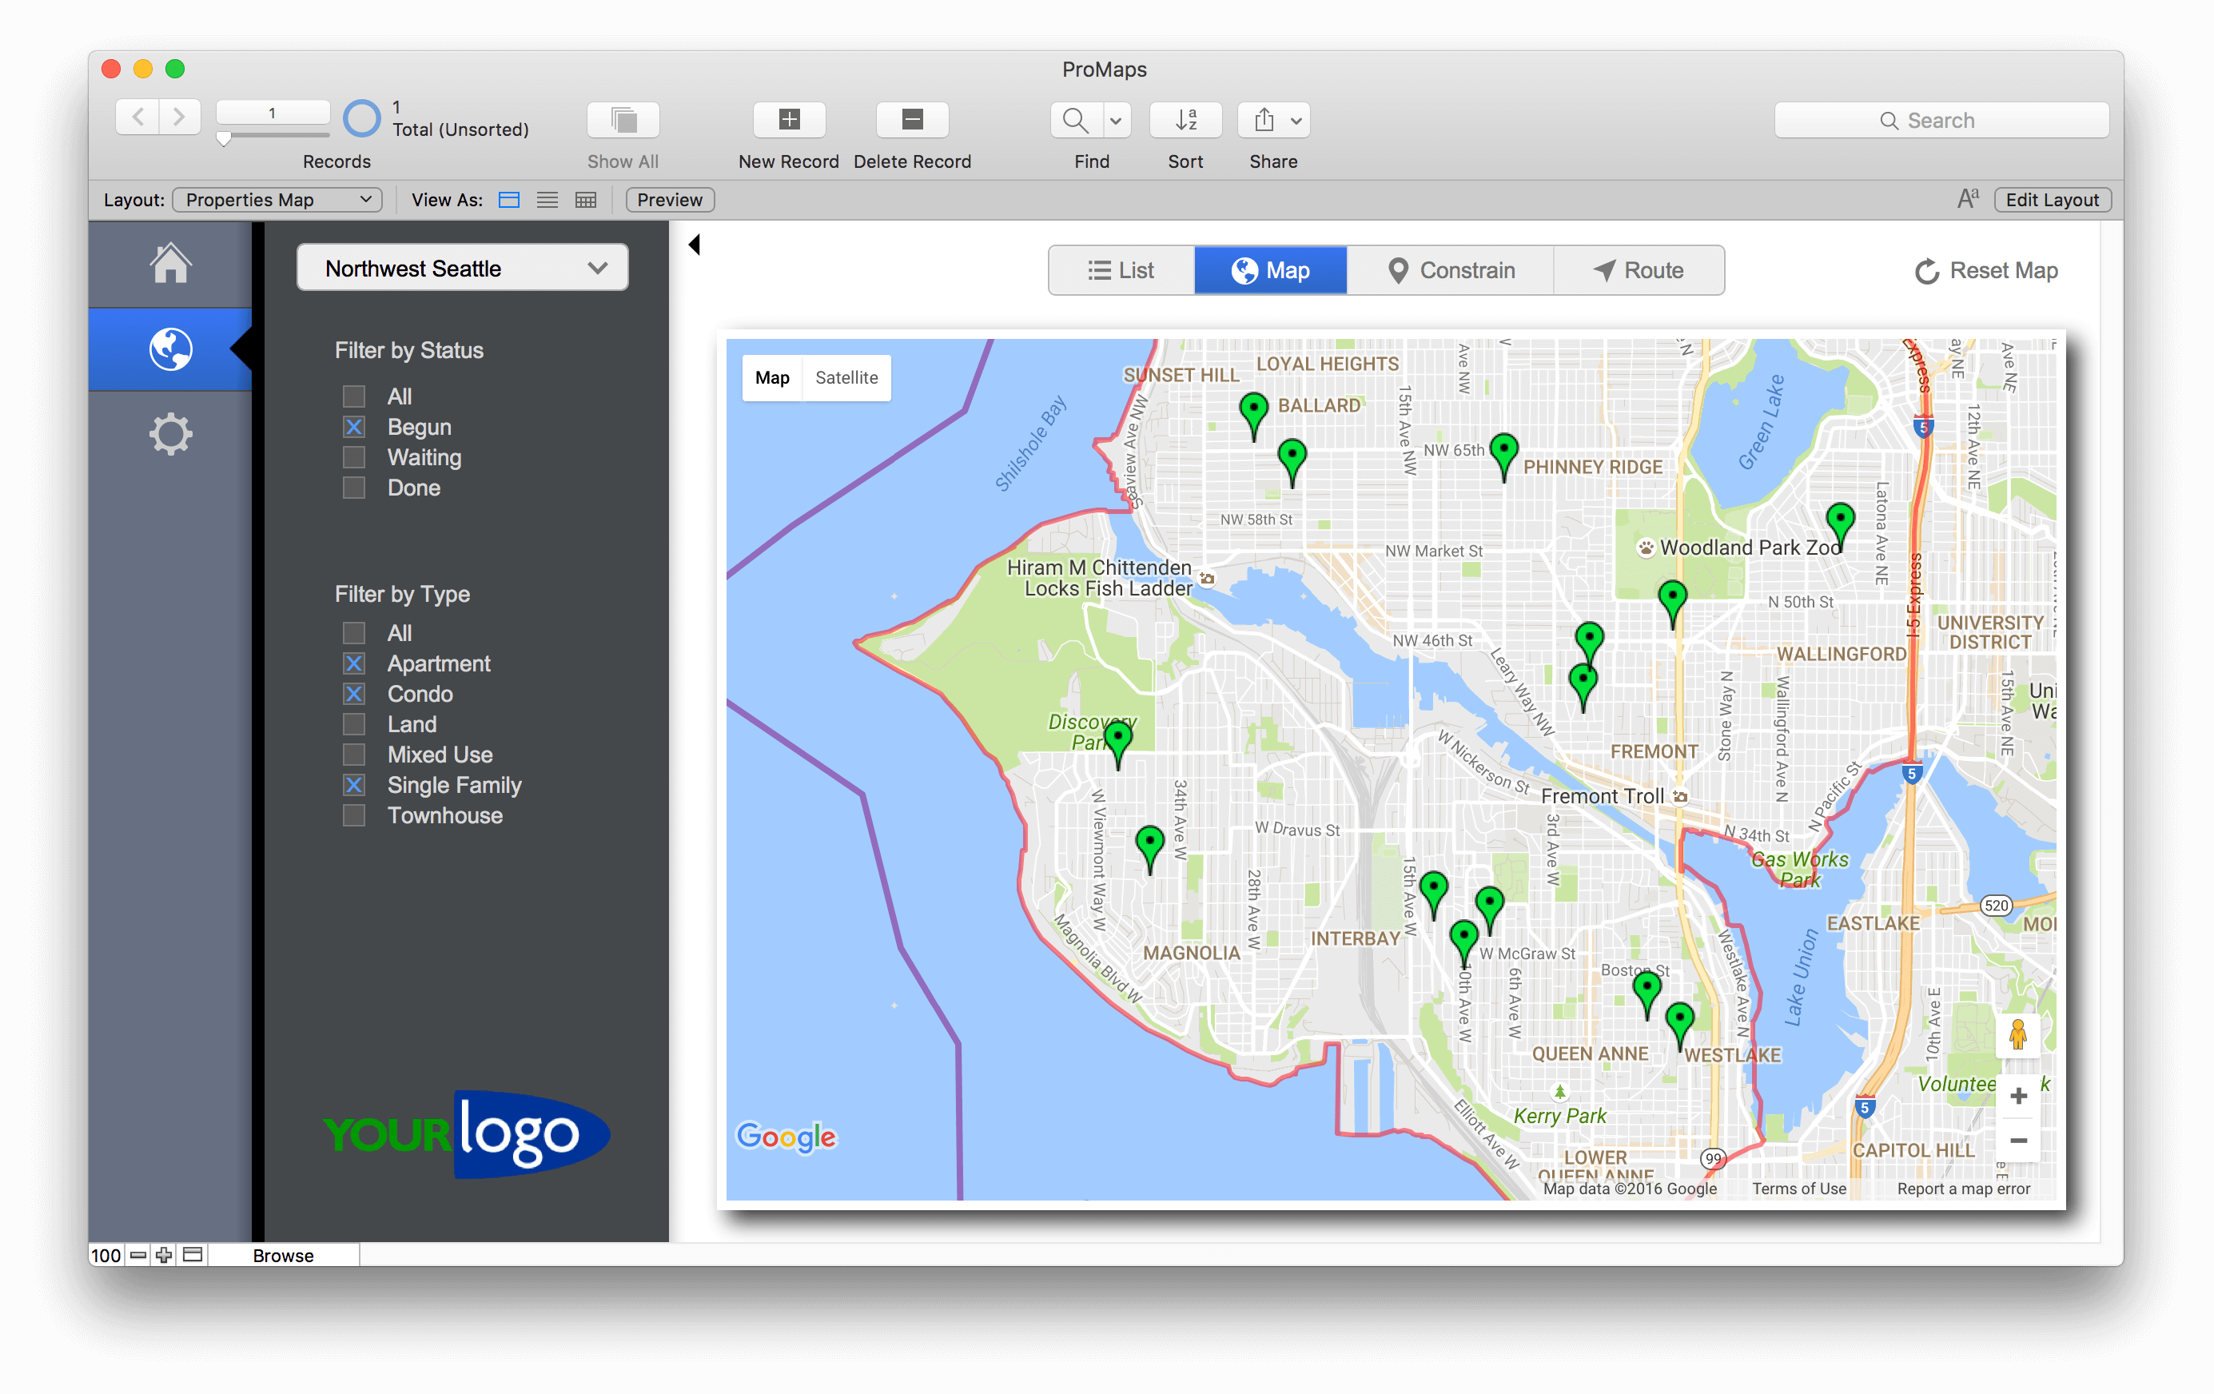
Task: Open the Home screen from the sidebar
Action: coord(171,264)
